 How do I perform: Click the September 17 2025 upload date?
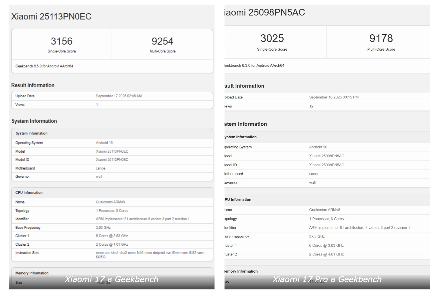(119, 96)
